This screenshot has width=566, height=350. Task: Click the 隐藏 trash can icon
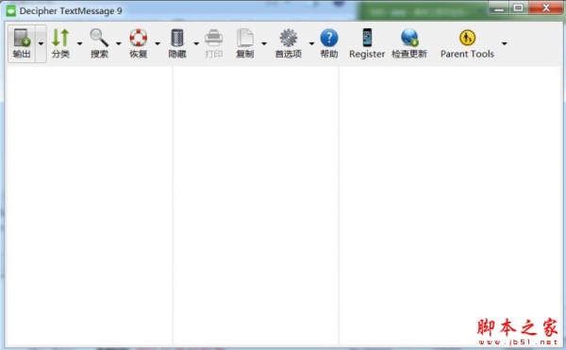tap(177, 38)
